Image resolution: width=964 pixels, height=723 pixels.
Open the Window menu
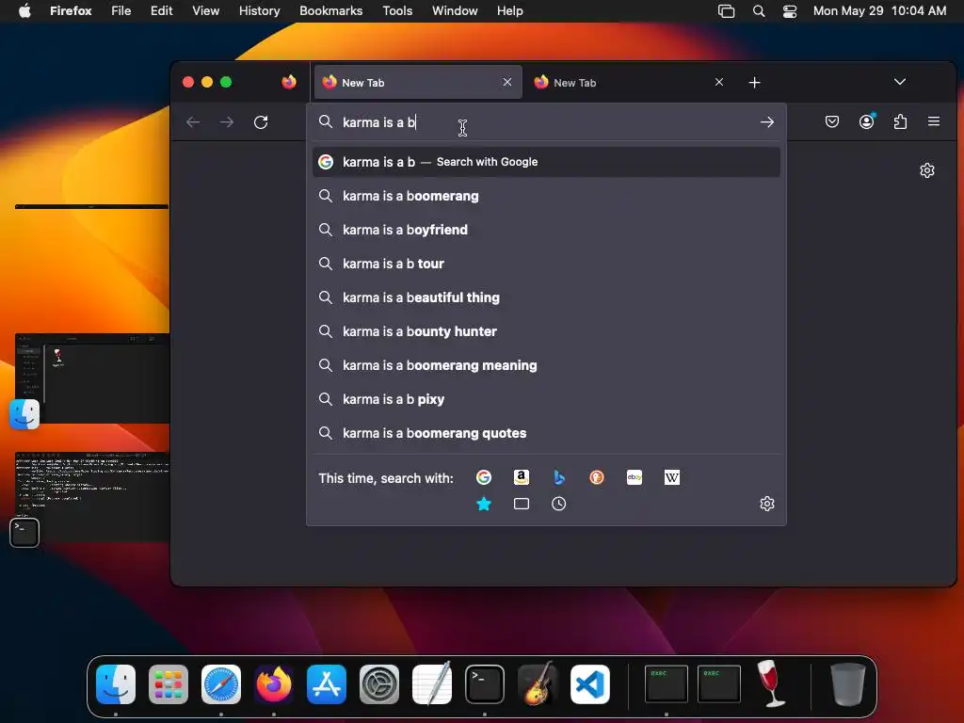coord(455,11)
